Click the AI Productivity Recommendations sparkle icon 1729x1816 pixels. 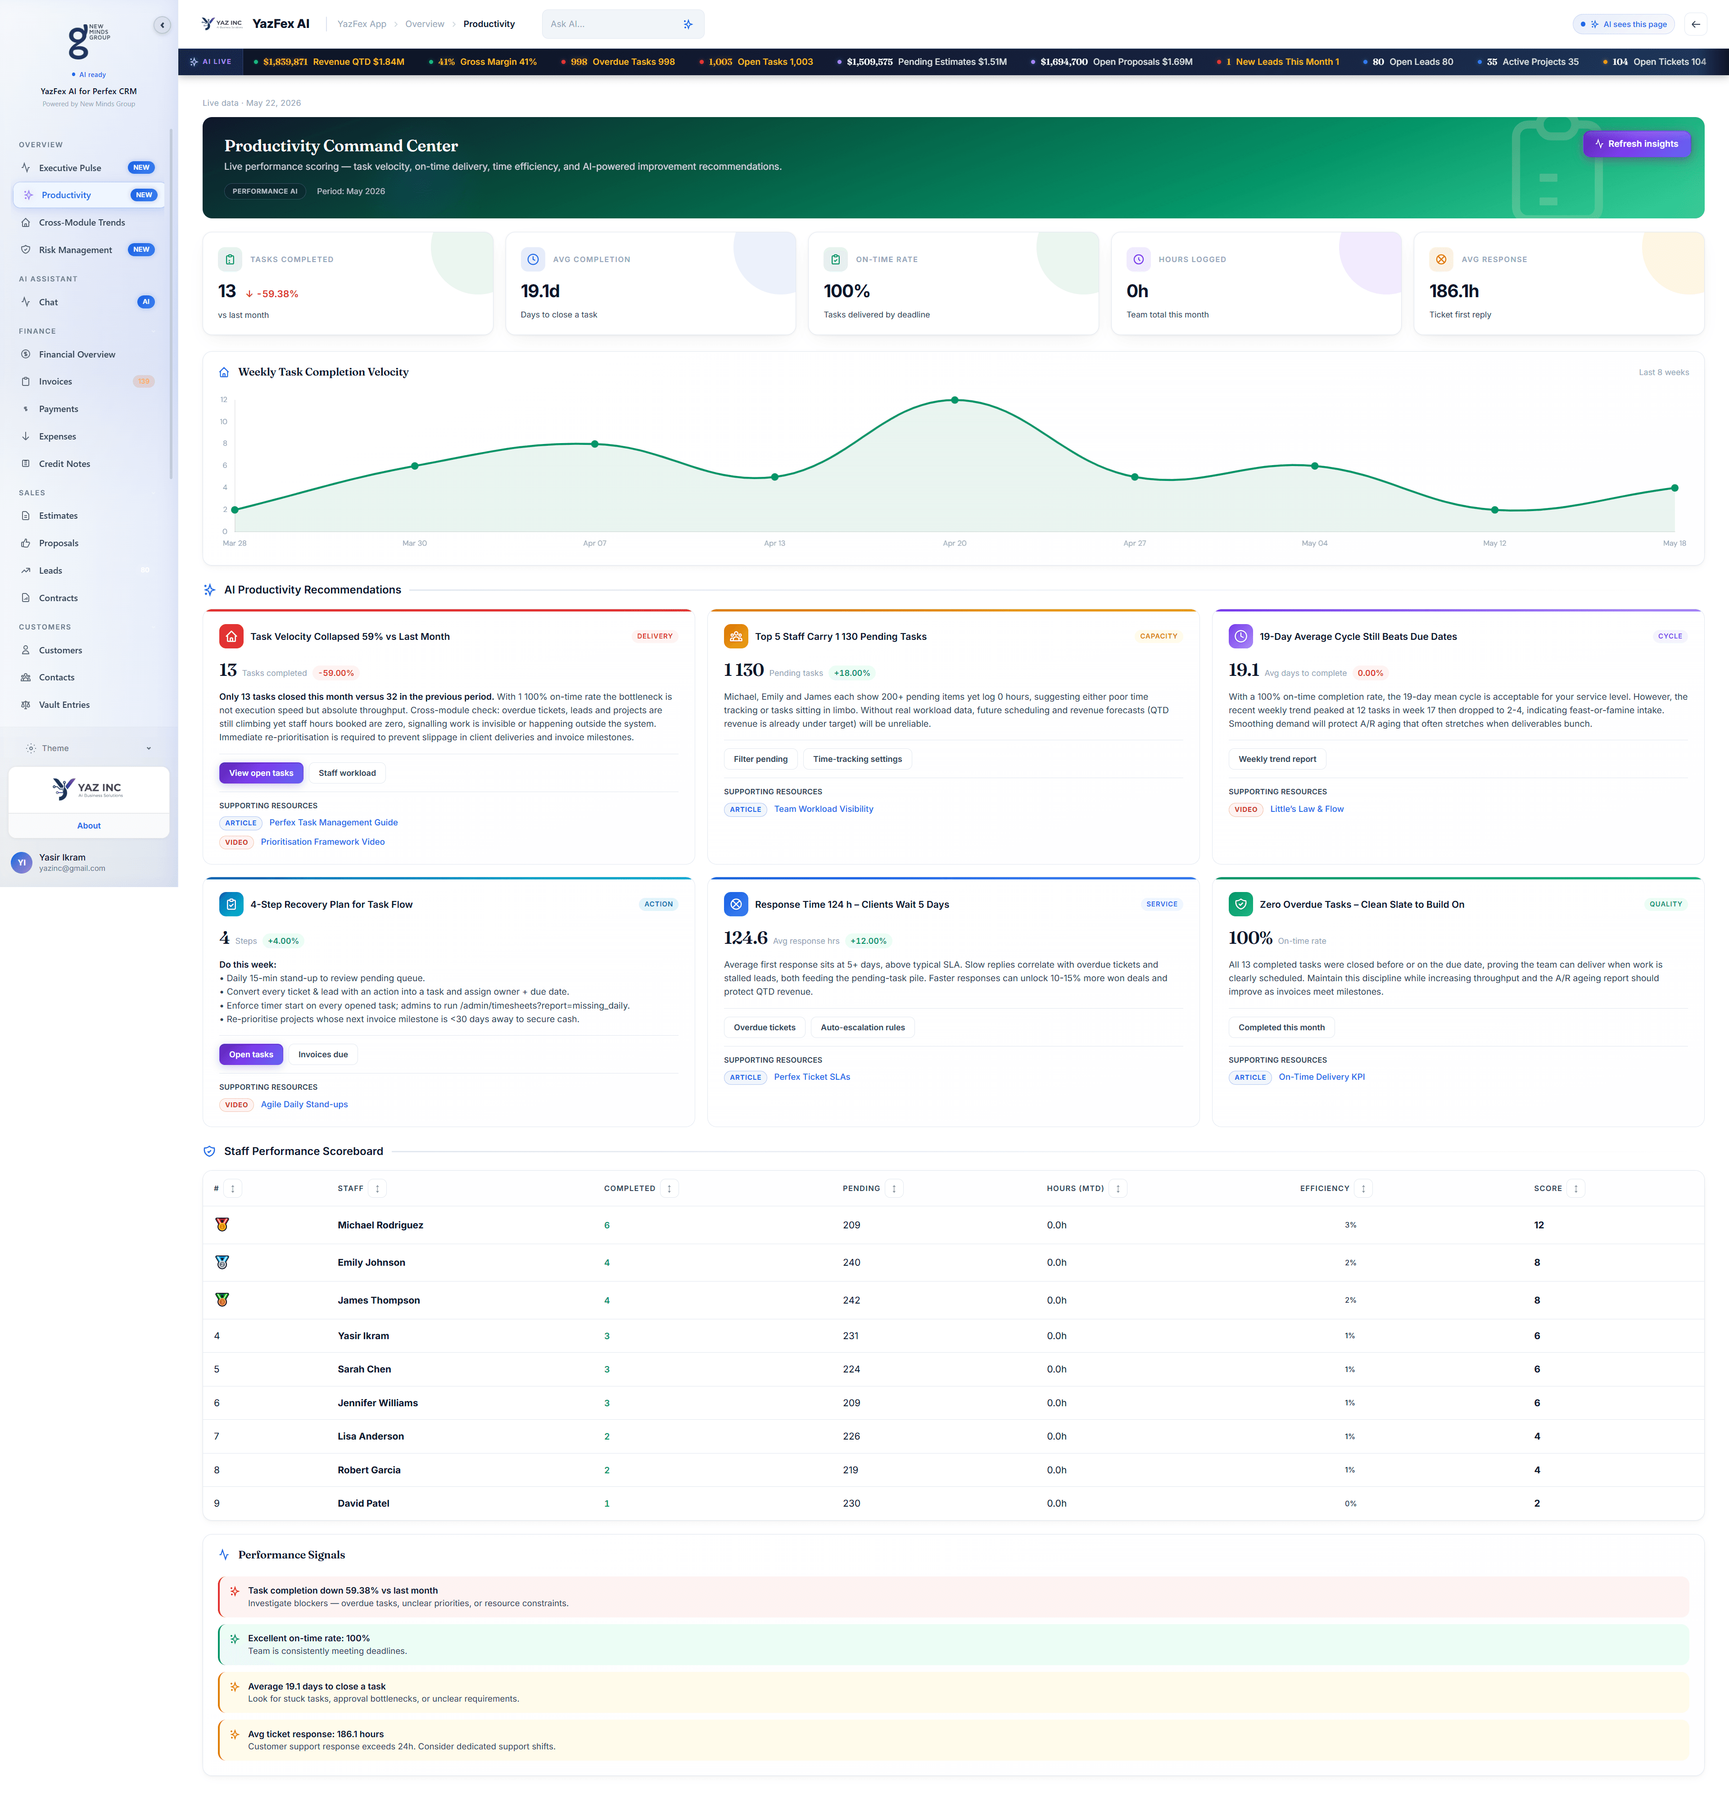click(209, 590)
